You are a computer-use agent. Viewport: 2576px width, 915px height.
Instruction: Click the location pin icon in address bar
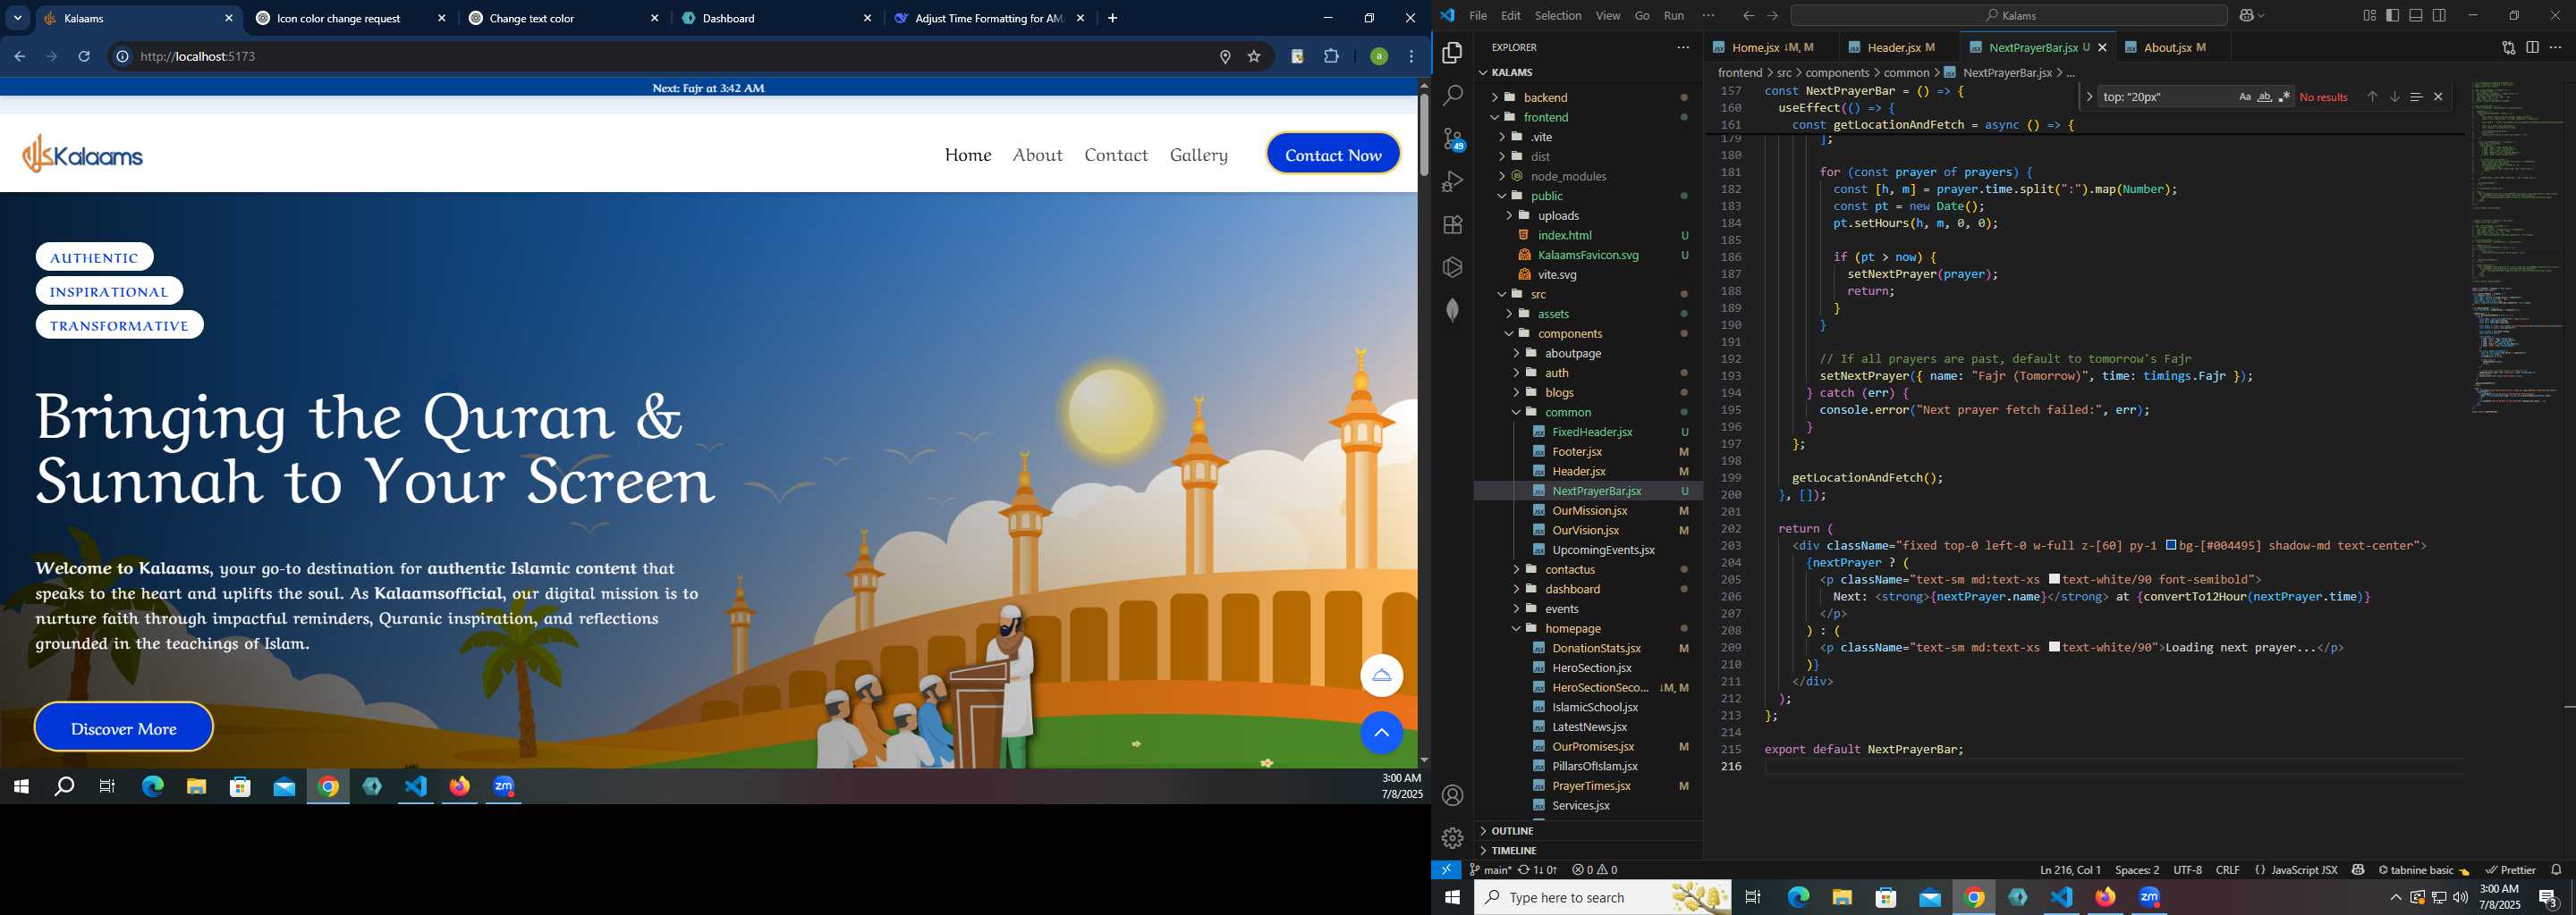click(1225, 57)
